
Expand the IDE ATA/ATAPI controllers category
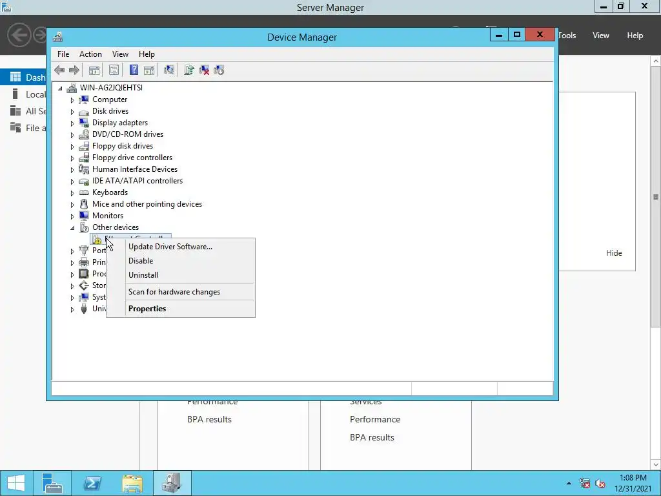click(x=72, y=181)
